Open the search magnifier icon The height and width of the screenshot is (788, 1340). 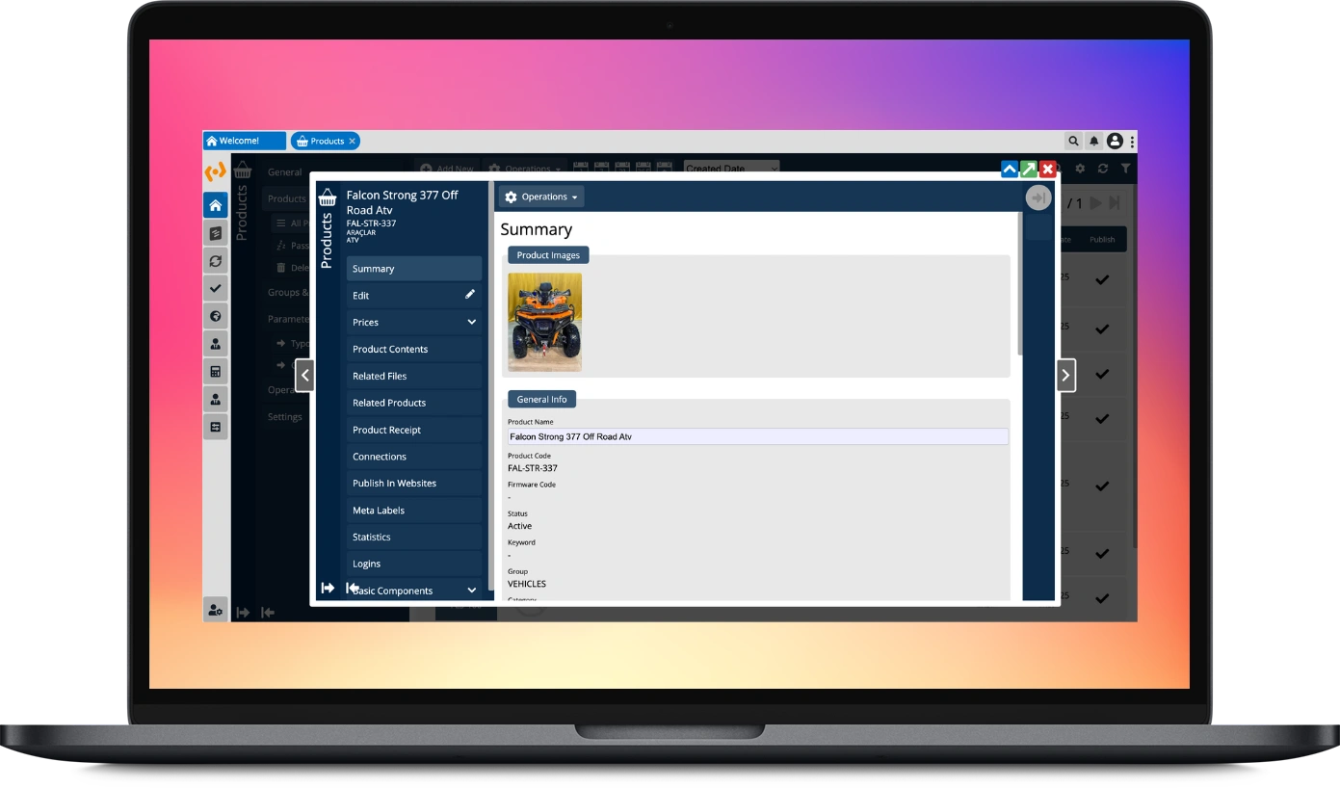[1072, 141]
